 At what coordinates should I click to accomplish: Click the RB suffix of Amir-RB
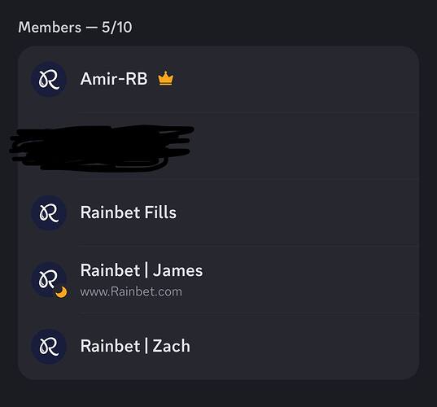[x=136, y=79]
